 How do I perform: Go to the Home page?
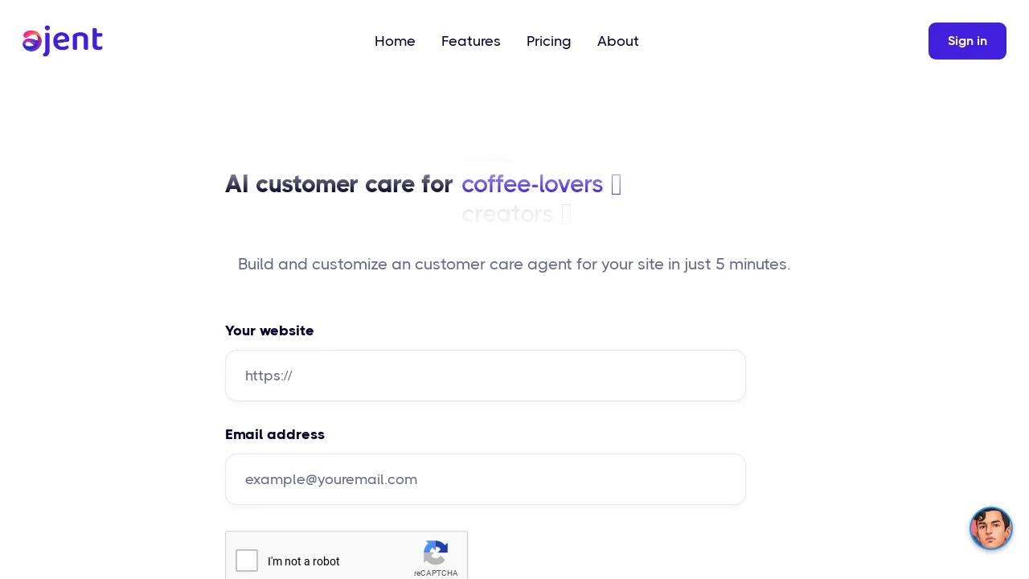tap(395, 41)
